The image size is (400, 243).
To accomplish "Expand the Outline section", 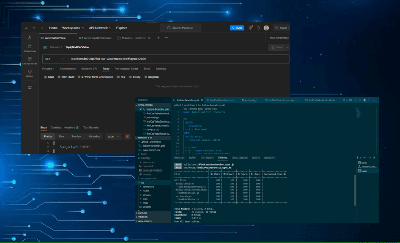I will (x=153, y=213).
